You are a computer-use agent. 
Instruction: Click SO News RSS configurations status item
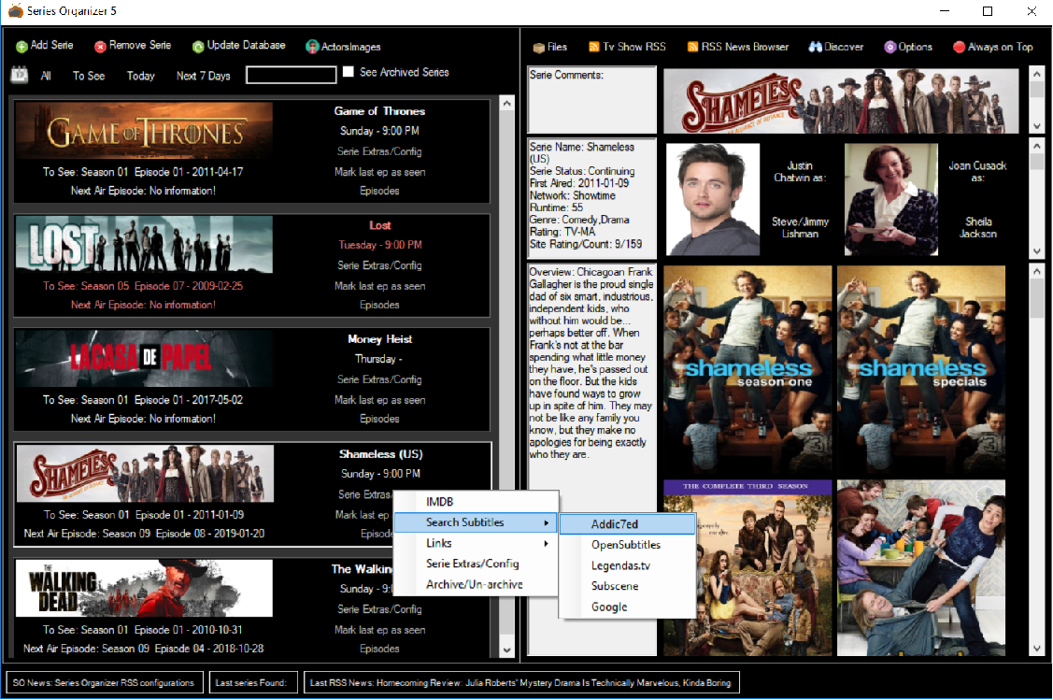(104, 682)
